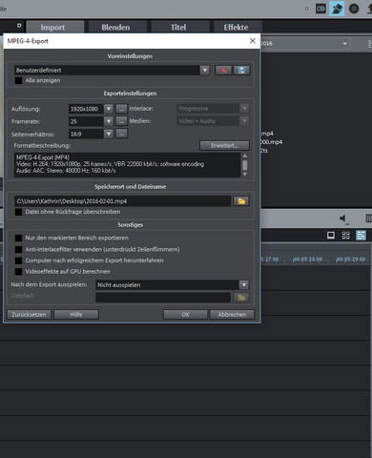Click the format description text box
The image size is (372, 458).
[x=127, y=165]
